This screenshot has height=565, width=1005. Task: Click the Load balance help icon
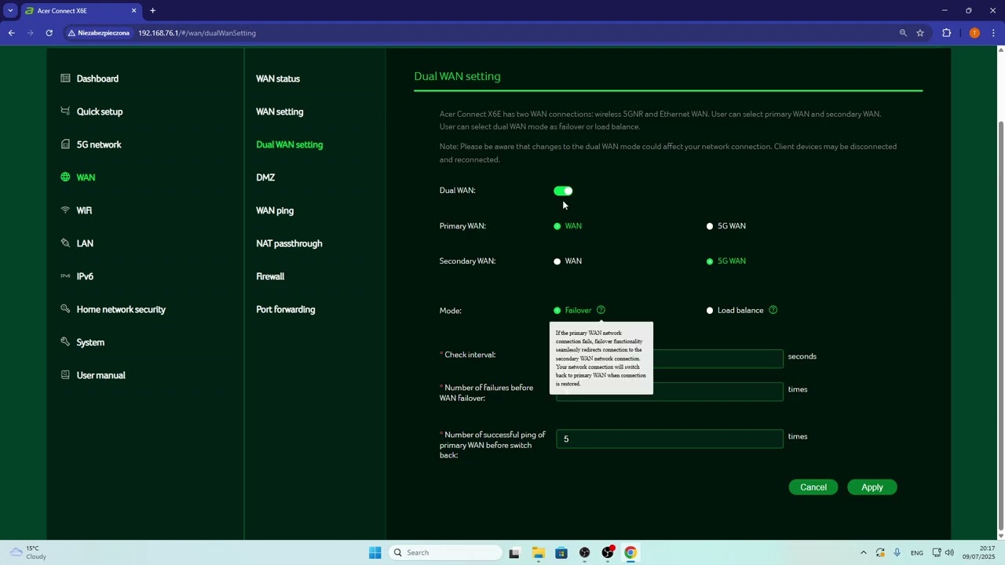tap(773, 310)
